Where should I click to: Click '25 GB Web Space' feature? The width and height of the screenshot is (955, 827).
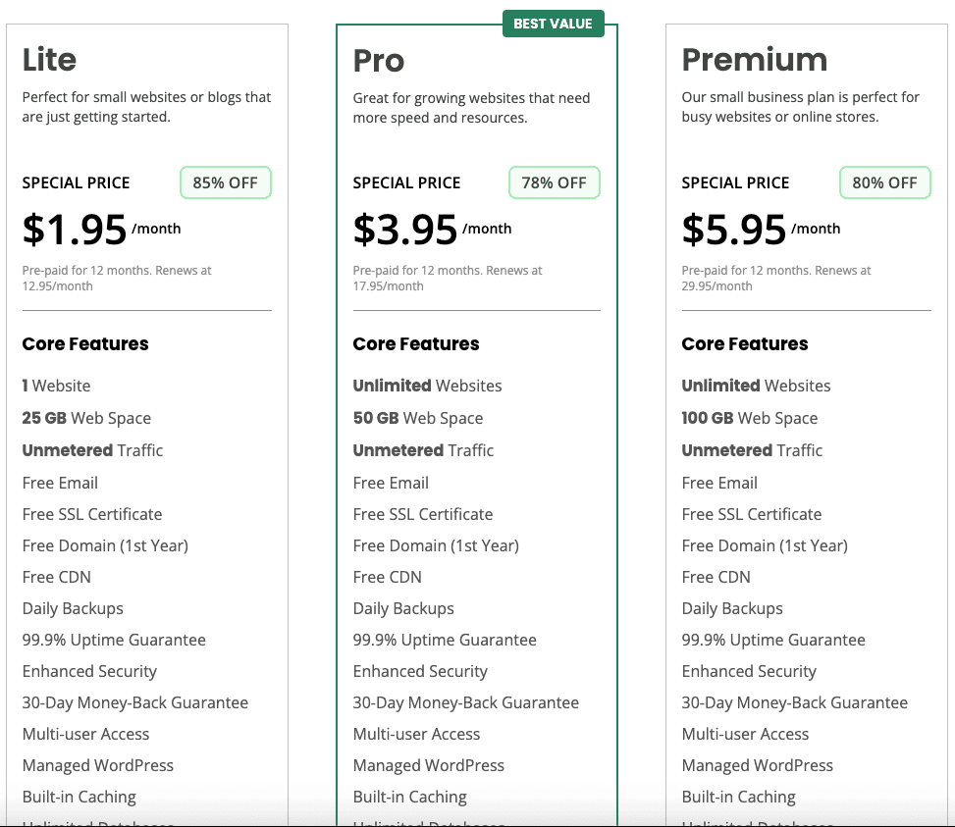point(86,418)
